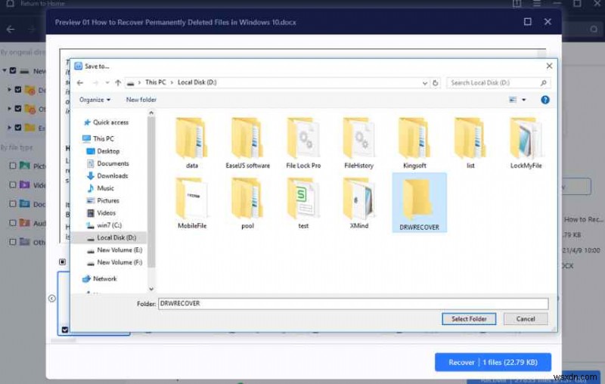
Task: Open the EaseUS software folder
Action: coord(247,144)
